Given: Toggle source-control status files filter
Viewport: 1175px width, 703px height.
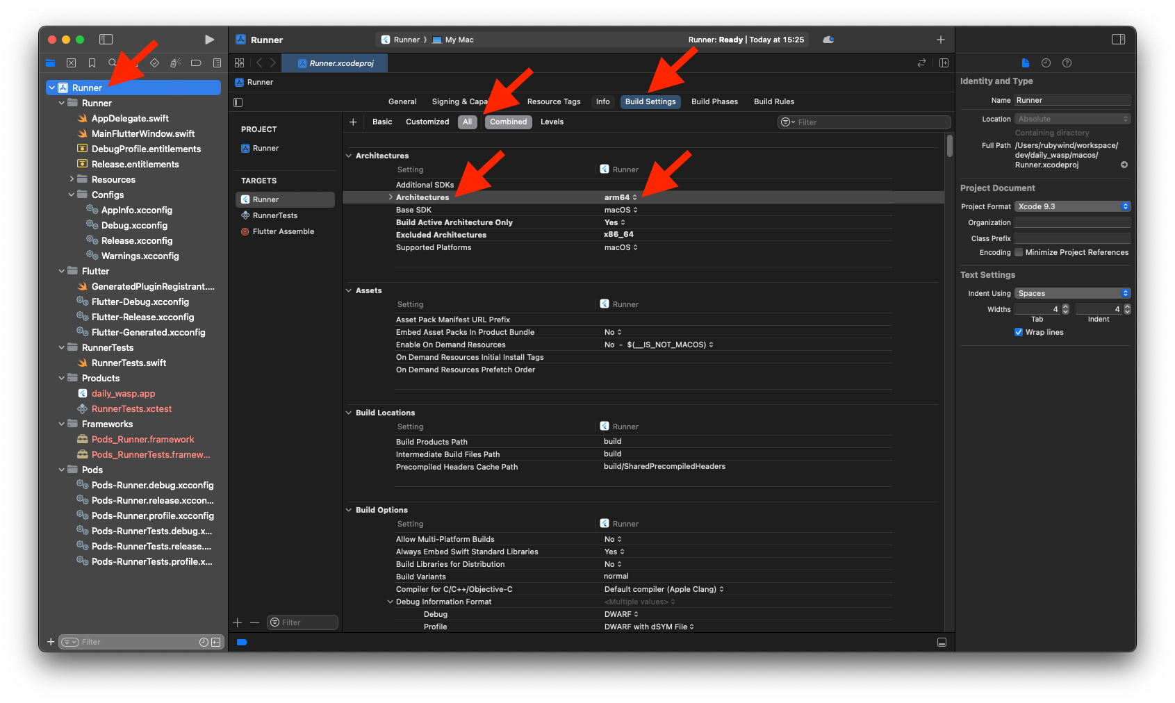Looking at the screenshot, I should click(216, 642).
